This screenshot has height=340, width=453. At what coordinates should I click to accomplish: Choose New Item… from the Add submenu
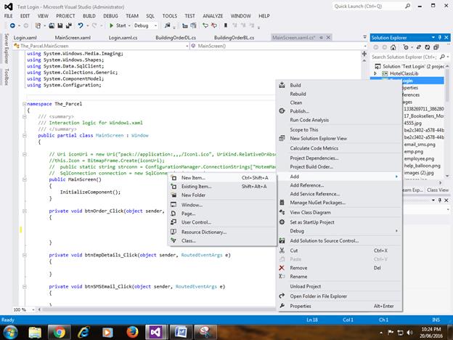(193, 177)
